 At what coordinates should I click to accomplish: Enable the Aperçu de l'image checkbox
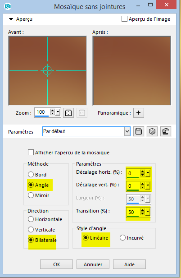[x=124, y=19]
